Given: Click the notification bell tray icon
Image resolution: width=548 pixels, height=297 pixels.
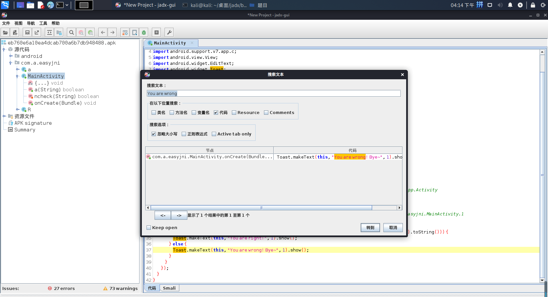Looking at the screenshot, I should point(510,5).
